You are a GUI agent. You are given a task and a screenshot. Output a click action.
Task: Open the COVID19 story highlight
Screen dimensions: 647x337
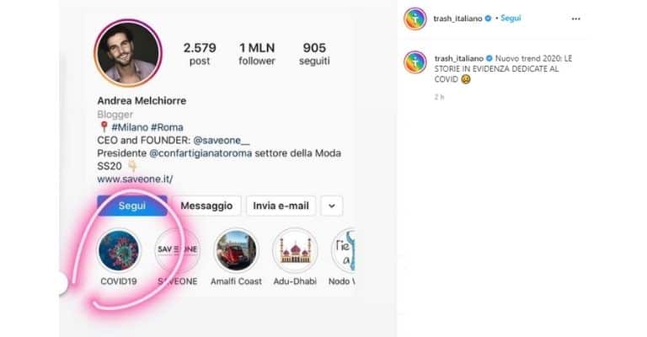[119, 250]
